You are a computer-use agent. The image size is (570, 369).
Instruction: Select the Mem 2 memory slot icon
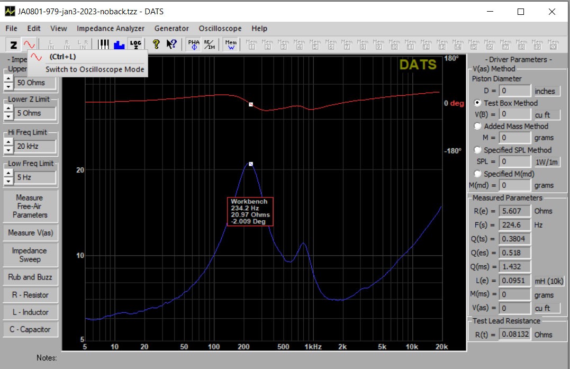[x=268, y=44]
